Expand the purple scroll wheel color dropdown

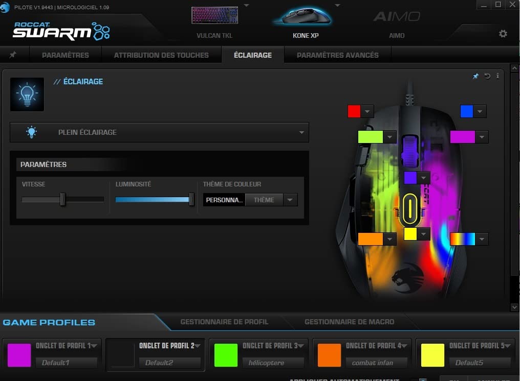[423, 178]
